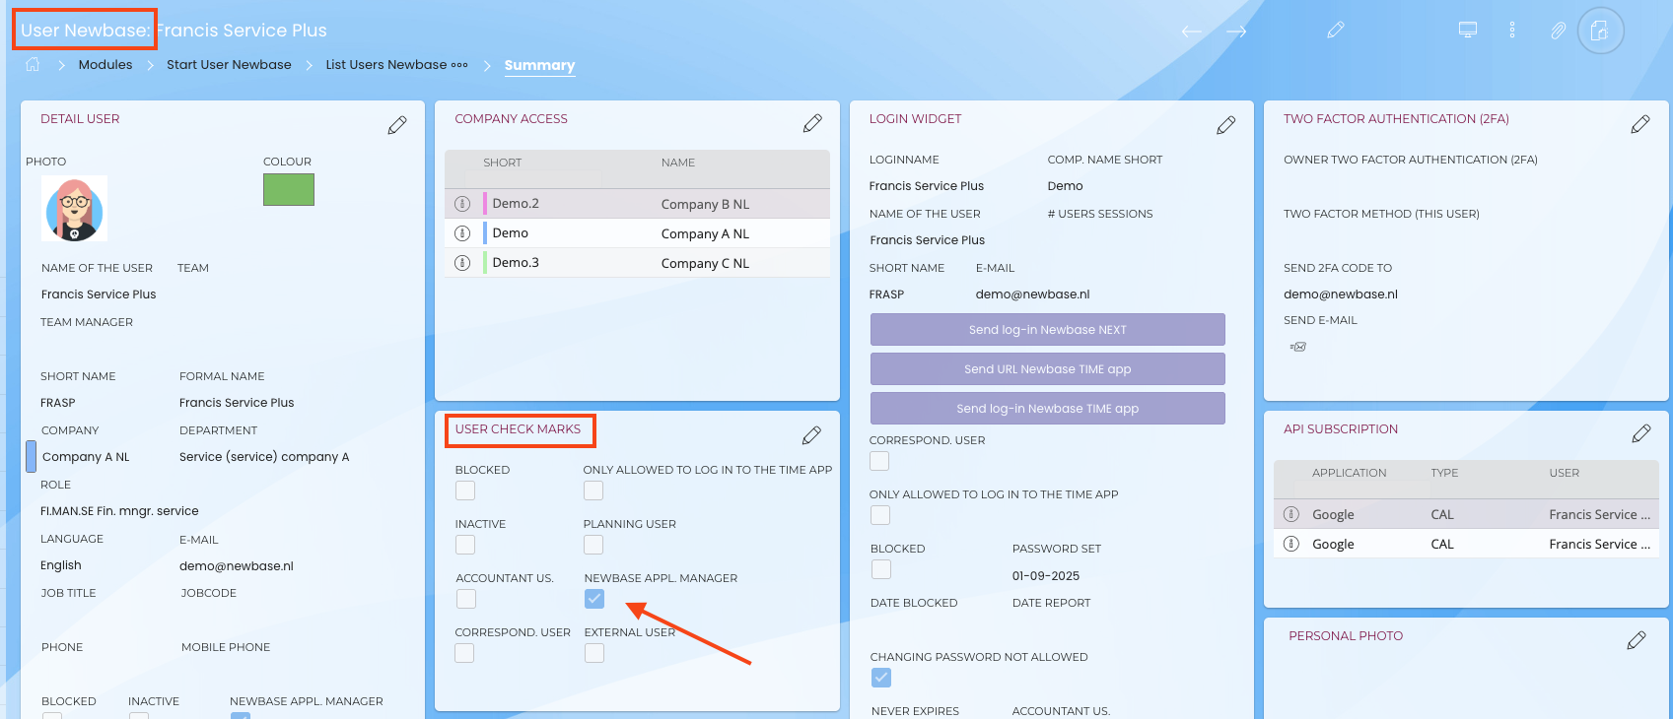This screenshot has width=1673, height=719.
Task: Click demo@newbase.nl under Send 2FA Code To
Action: [1341, 294]
